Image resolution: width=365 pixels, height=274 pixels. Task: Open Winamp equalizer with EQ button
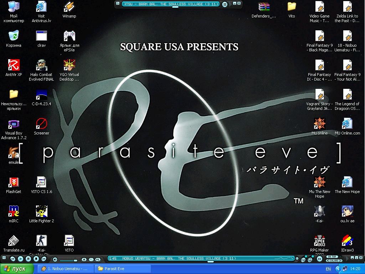(x=320, y=259)
